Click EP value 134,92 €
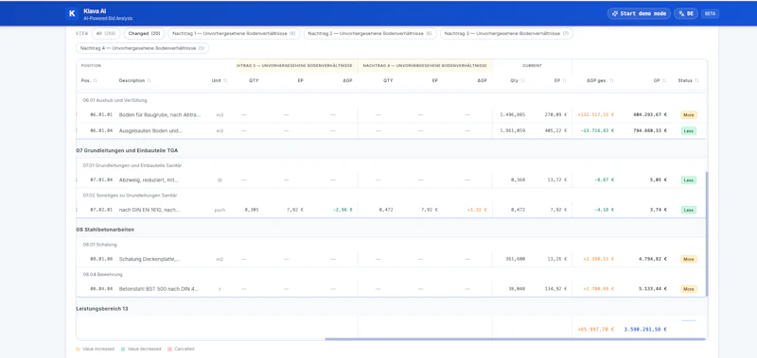757x358 pixels. click(556, 289)
